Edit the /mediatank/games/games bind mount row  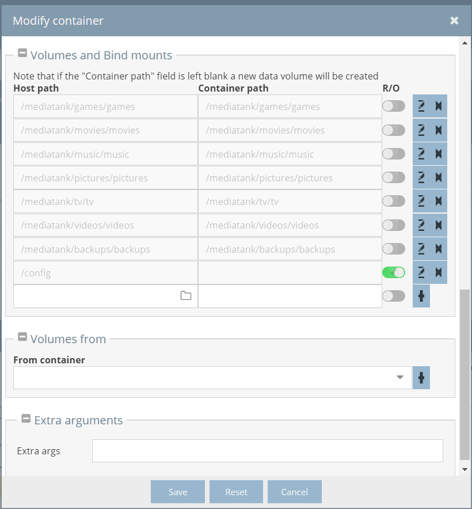421,106
